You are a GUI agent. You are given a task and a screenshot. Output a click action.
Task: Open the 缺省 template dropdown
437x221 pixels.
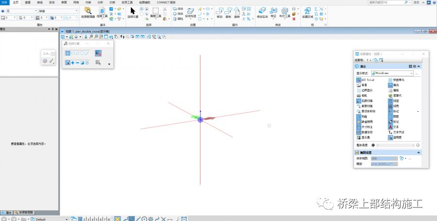point(58,11)
